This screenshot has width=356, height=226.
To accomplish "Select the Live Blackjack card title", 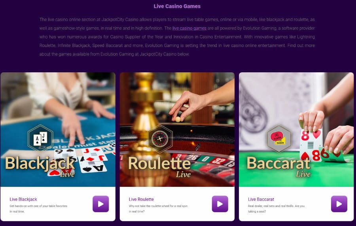I will coord(23,199).
